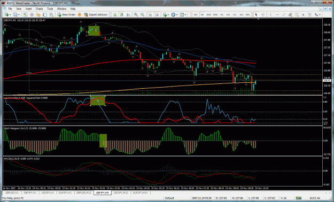Select the text label tool

tap(310, 15)
